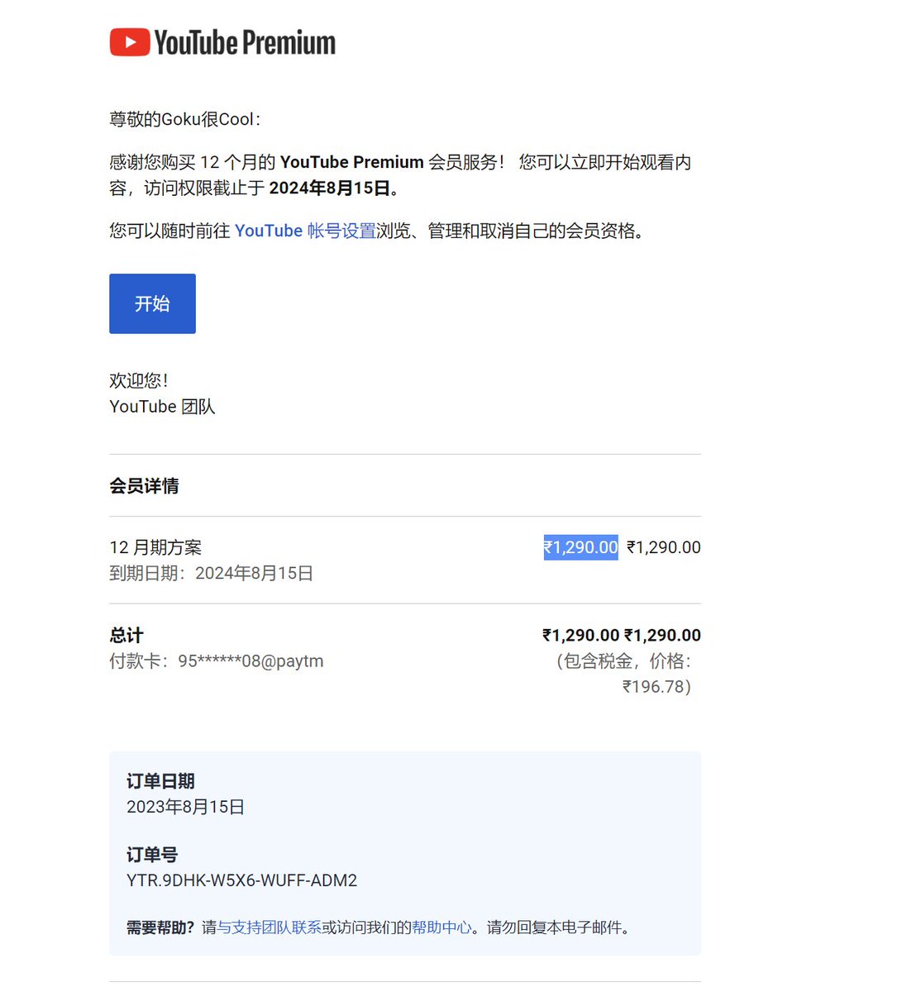Viewport: 902px width, 992px height.
Task: Click the highlighted ₹1,290.00 price
Action: pyautogui.click(x=580, y=547)
